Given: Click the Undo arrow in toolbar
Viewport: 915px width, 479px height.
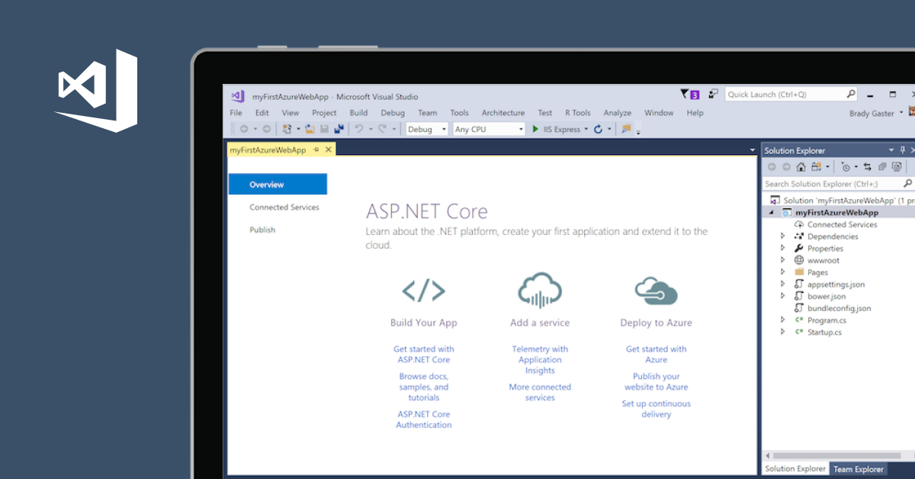Looking at the screenshot, I should coord(359,130).
